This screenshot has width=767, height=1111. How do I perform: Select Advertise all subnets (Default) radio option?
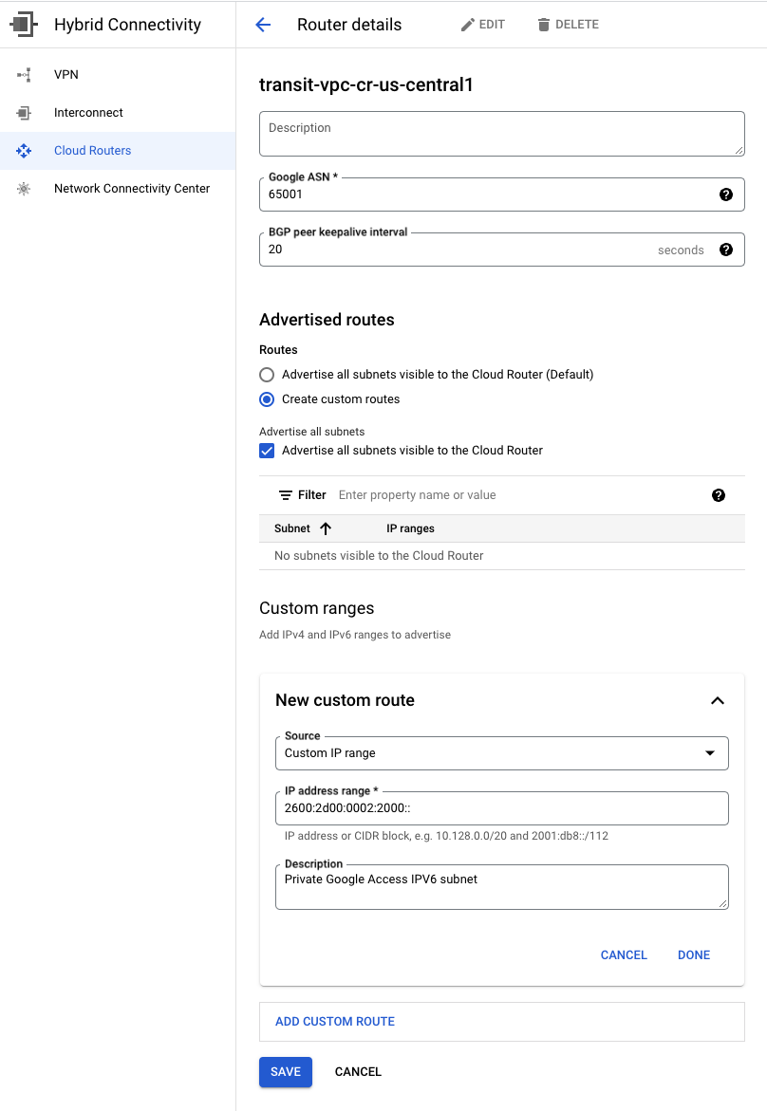(267, 375)
